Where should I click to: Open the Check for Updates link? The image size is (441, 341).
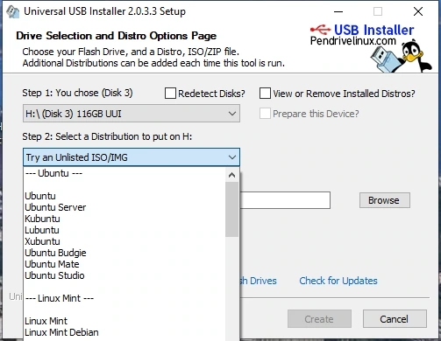coord(338,281)
